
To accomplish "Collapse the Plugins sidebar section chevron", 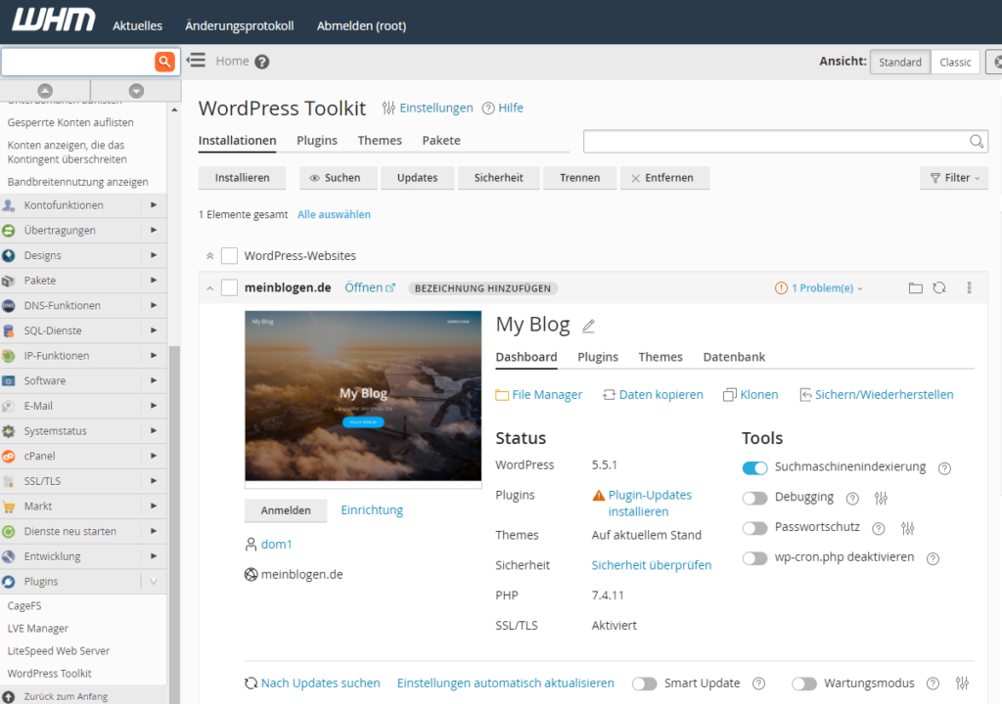I will (x=154, y=582).
